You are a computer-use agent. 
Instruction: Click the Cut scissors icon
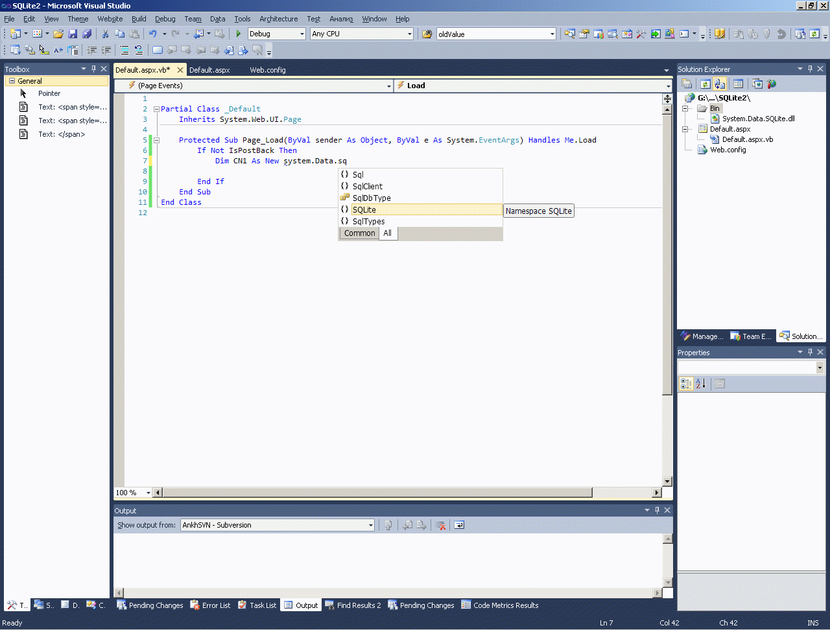[105, 34]
